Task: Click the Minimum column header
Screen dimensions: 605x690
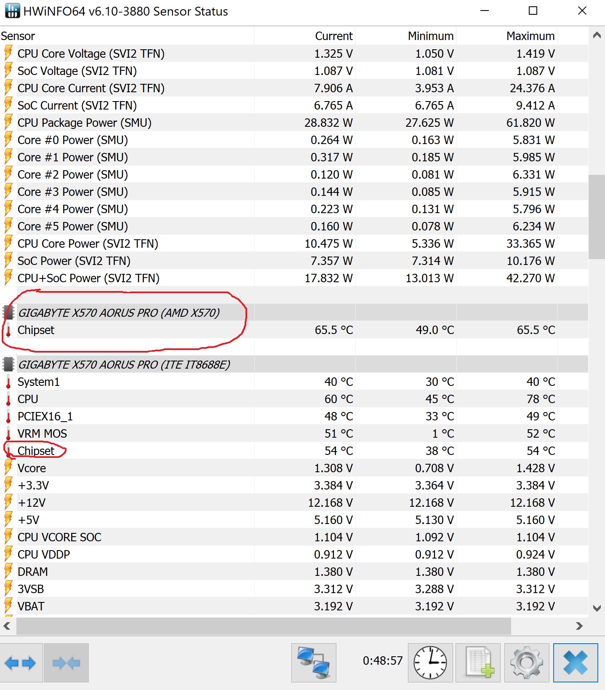Action: [x=406, y=36]
